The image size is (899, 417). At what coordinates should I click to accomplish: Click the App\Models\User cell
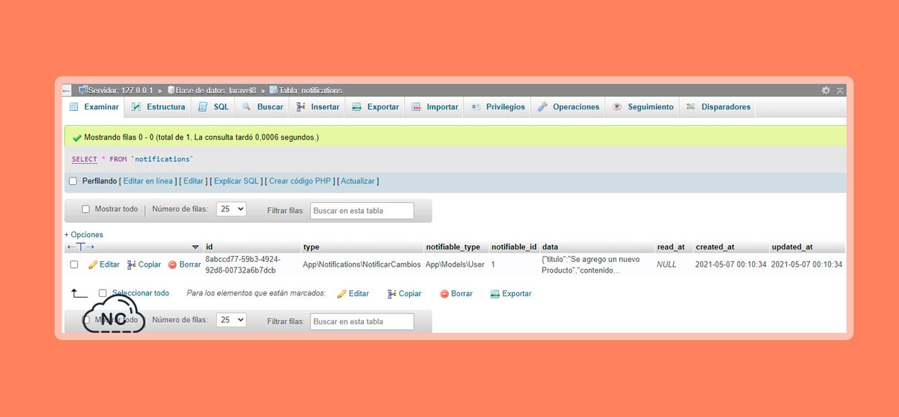pos(455,265)
